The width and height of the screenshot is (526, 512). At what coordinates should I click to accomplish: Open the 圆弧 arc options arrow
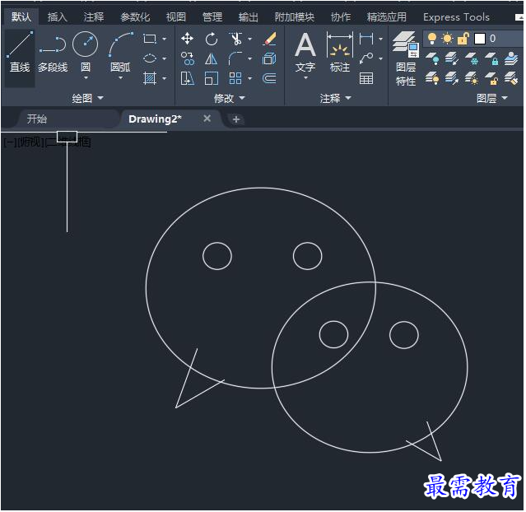tap(120, 77)
